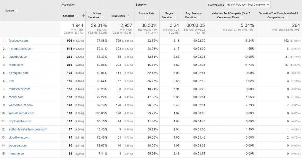This screenshot has height=158, width=302.
Task: Sort by New Users column header
Action: (x=118, y=16)
